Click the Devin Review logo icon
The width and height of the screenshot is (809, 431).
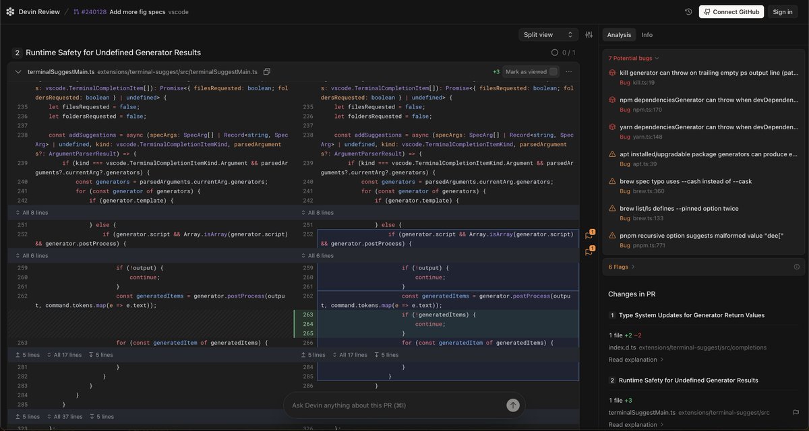tap(9, 10)
